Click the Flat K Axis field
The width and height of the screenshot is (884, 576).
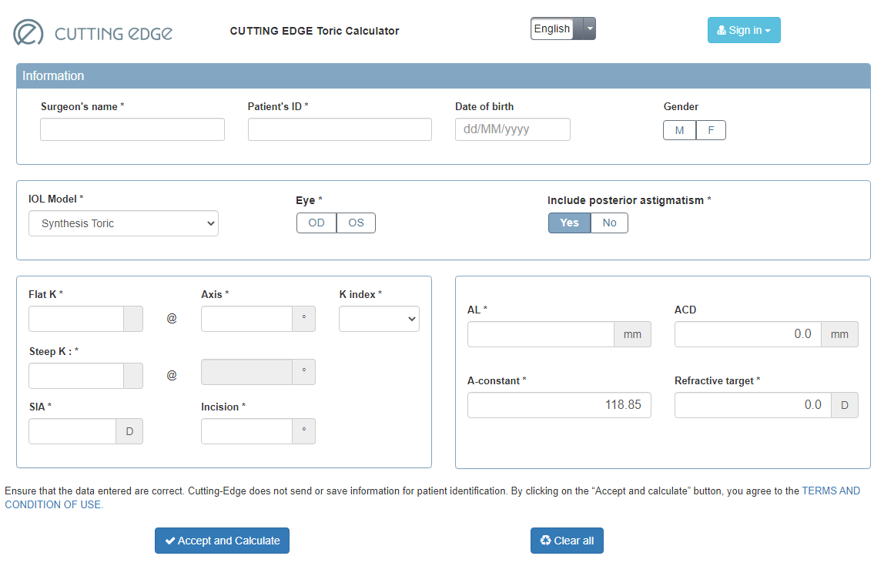pyautogui.click(x=247, y=319)
